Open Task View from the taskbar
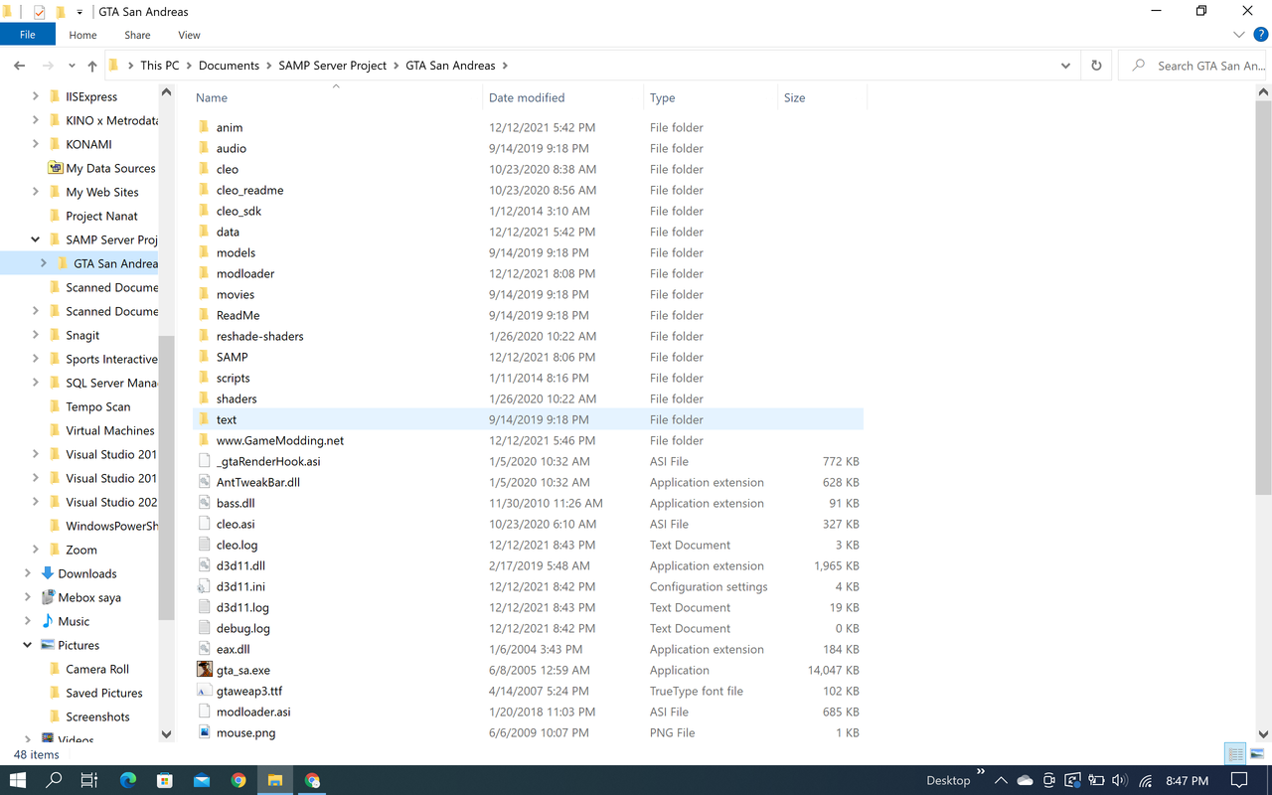The height and width of the screenshot is (795, 1272). click(x=88, y=780)
